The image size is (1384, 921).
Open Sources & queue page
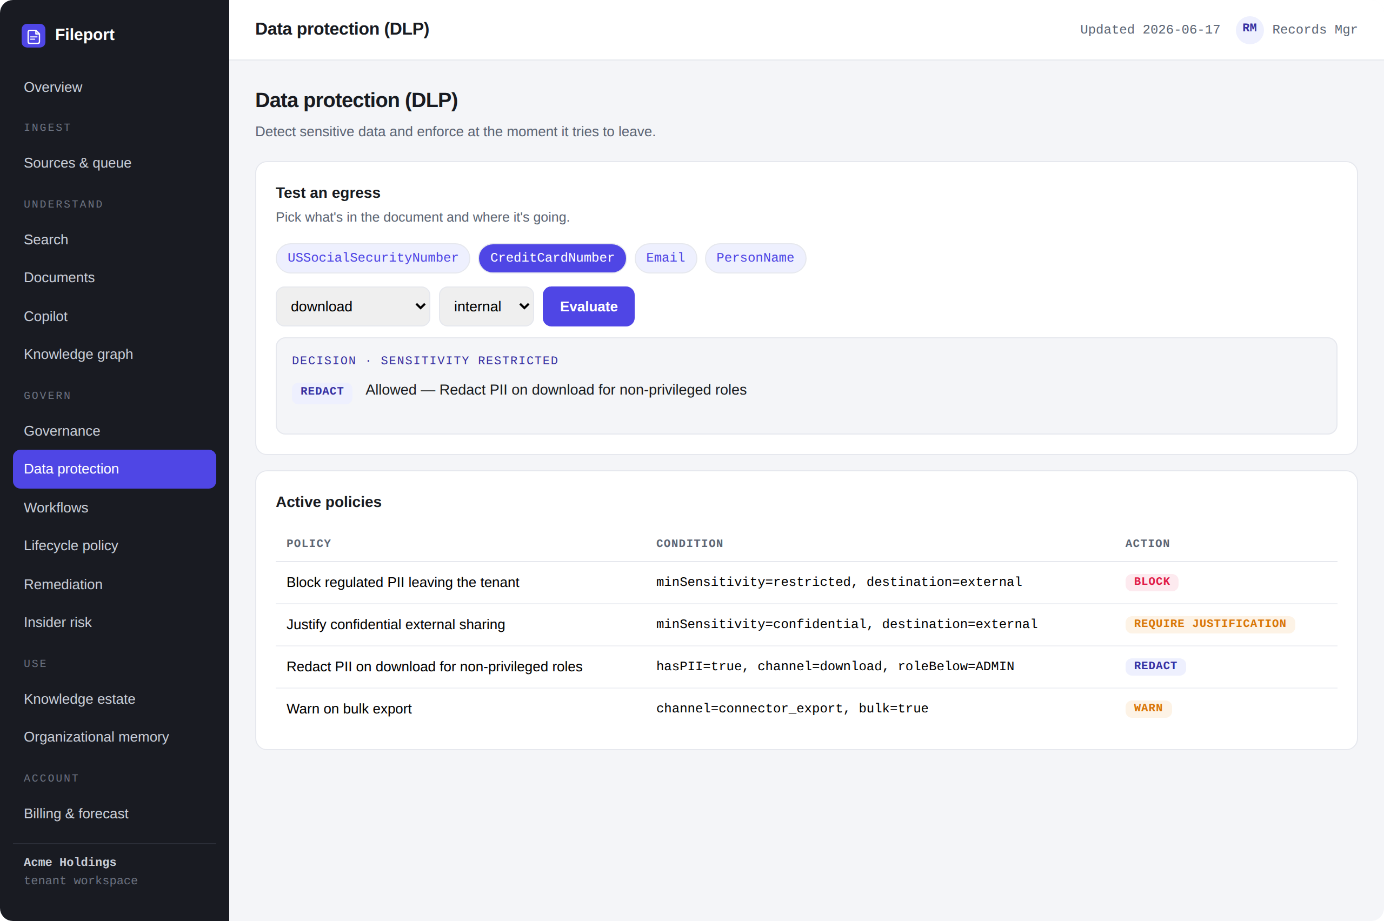coord(114,163)
